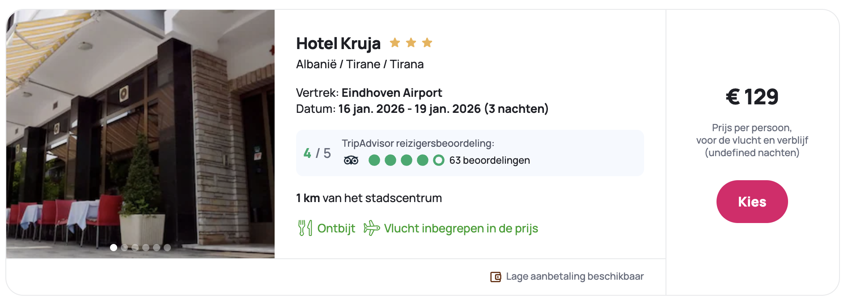Click the empty fifth rating bubble
The width and height of the screenshot is (848, 306).
[439, 160]
